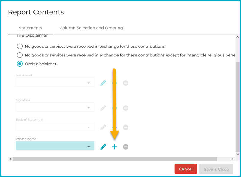Click the vertical scrollbar thumb
The height and width of the screenshot is (177, 241).
pyautogui.click(x=237, y=107)
